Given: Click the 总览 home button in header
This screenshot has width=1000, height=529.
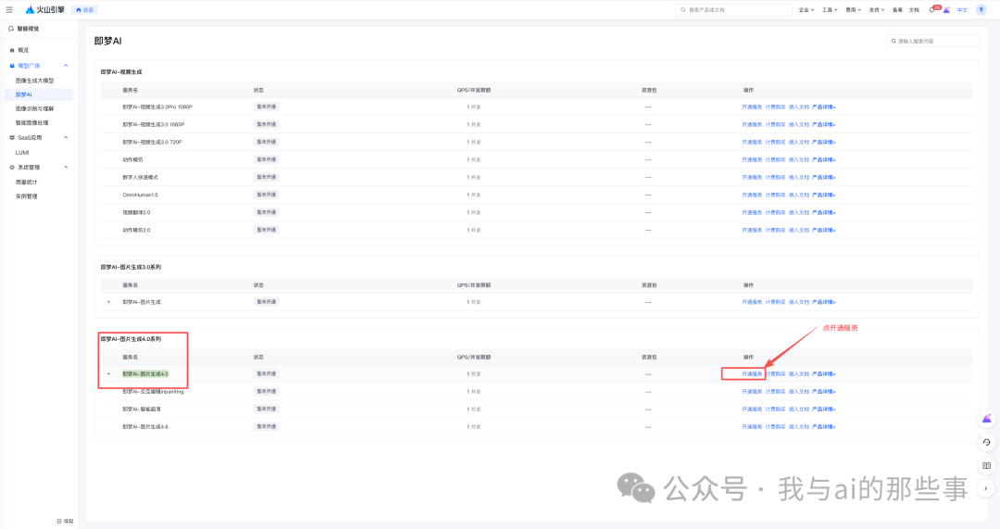Looking at the screenshot, I should click(85, 9).
